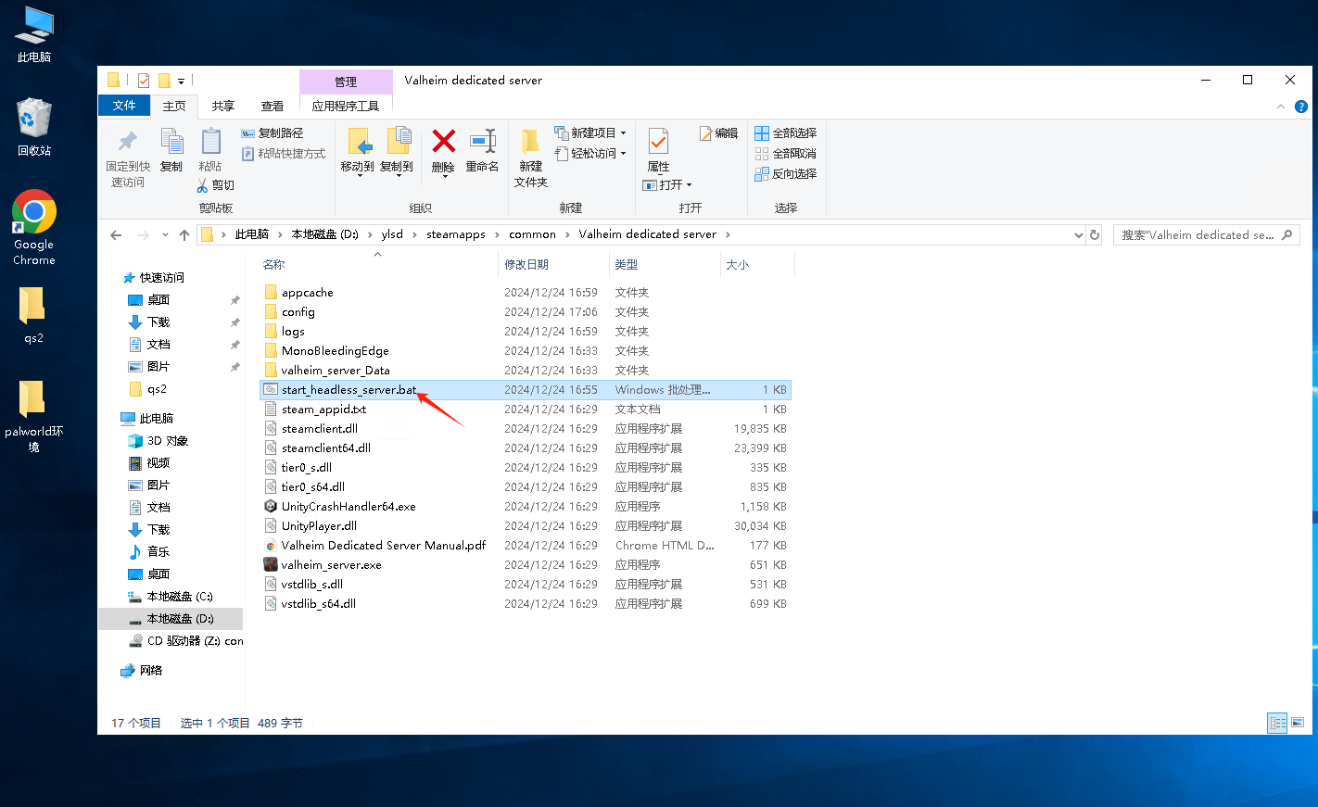Switch to large icons view in status bar
This screenshot has height=807, width=1318.
point(1298,724)
